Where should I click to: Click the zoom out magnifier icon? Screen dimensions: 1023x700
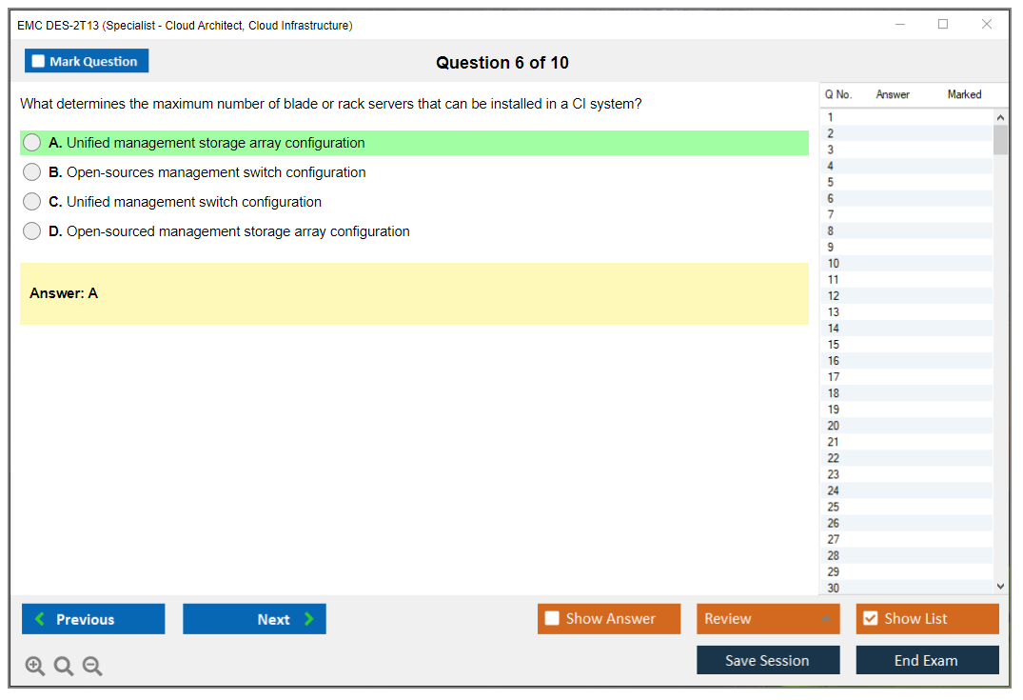coord(92,666)
